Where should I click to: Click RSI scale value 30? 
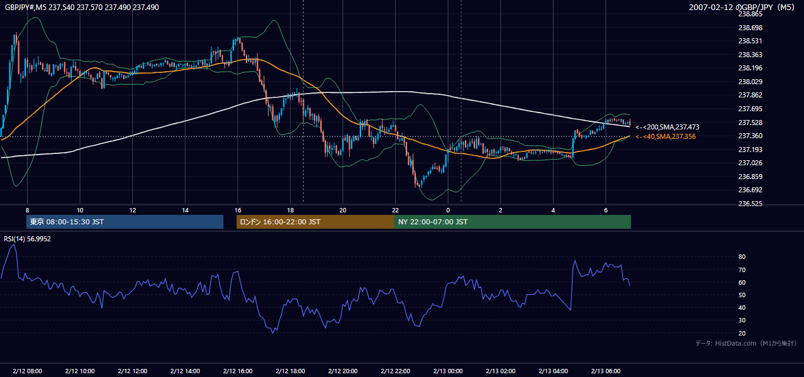point(742,320)
